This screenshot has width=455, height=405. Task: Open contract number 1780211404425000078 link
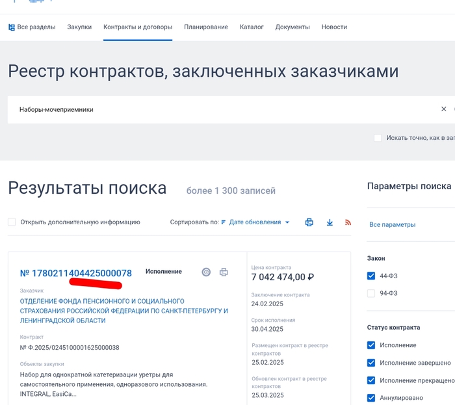tap(76, 273)
